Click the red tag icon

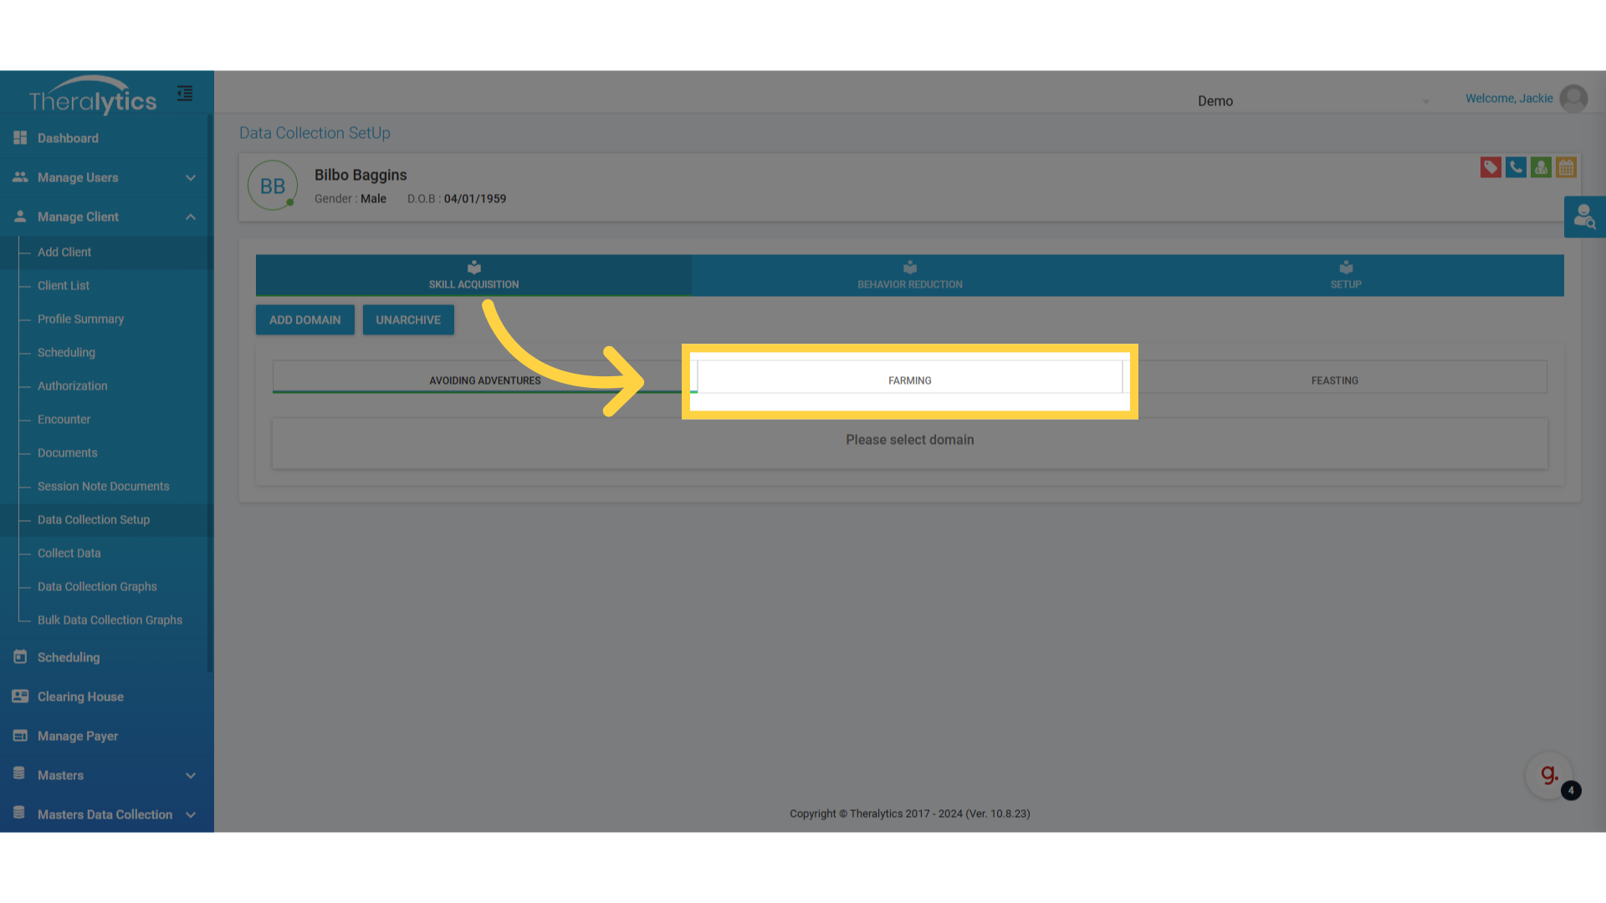tap(1490, 167)
